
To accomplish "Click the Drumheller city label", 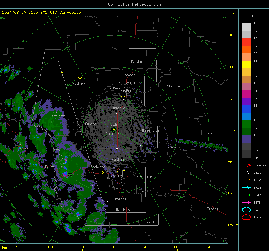I will pos(175,147).
